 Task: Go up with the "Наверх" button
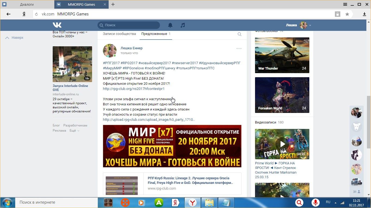(x=14, y=38)
